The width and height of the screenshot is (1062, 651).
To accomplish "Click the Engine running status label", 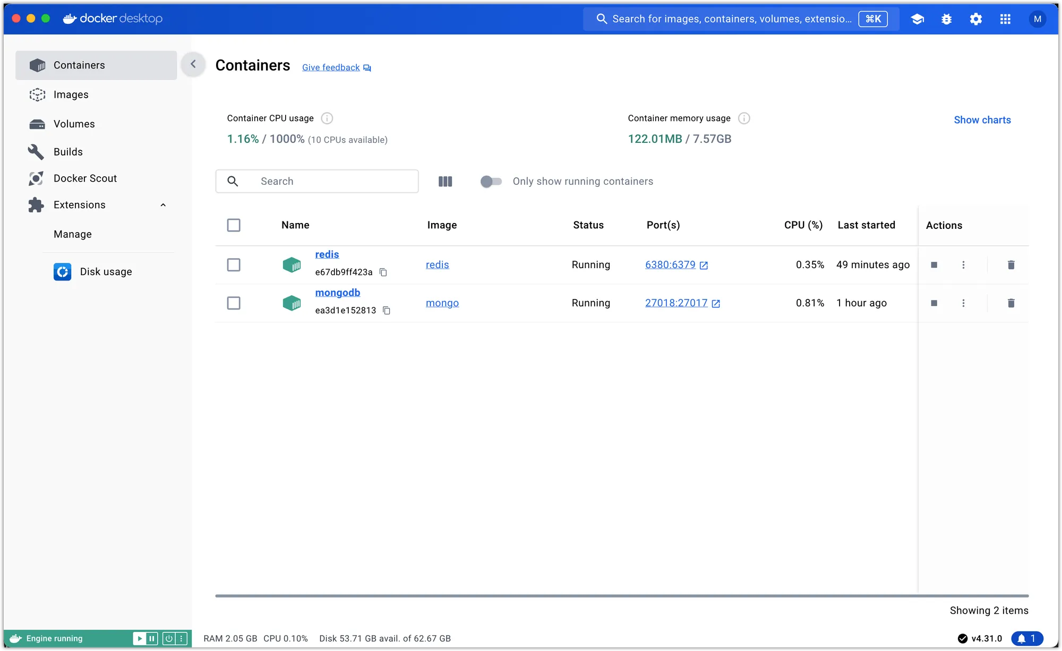I will click(55, 638).
